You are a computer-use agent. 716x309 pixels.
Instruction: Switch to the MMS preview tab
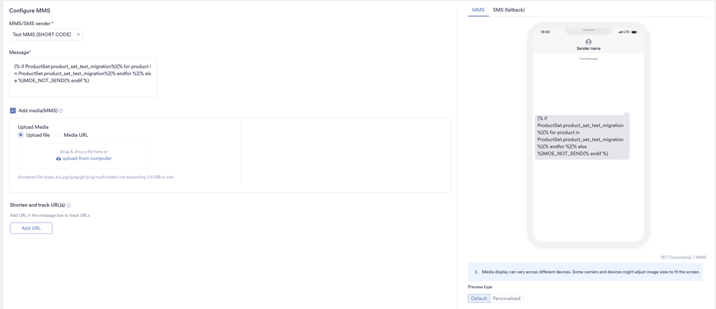pos(478,10)
